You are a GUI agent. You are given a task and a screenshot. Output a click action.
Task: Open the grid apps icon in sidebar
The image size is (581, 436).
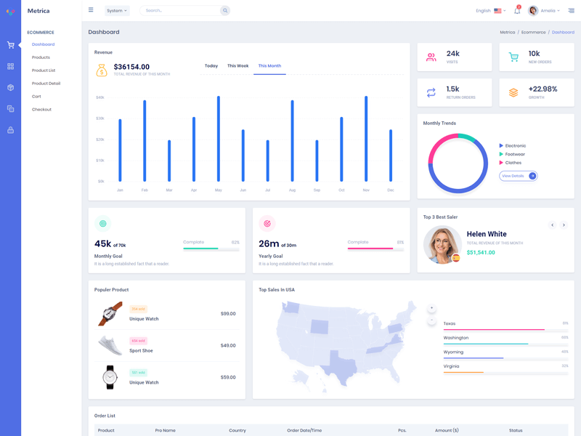(10, 66)
